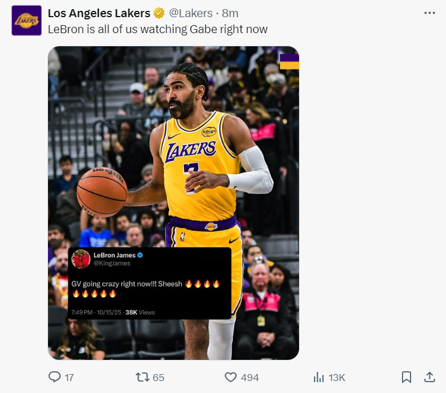Click the Lakers profile avatar logo
This screenshot has width=446, height=393.
[26, 21]
